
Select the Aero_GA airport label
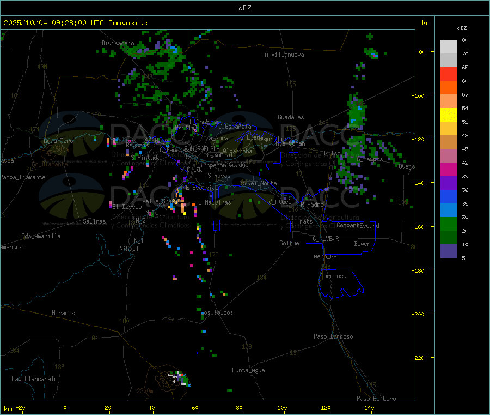(326, 256)
